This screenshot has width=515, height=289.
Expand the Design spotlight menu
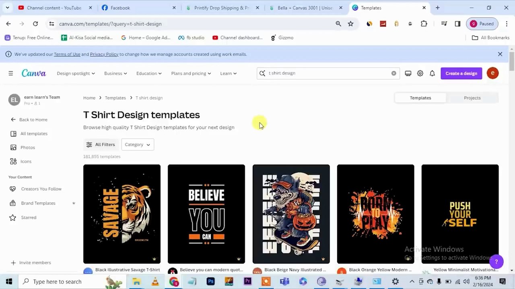click(x=76, y=73)
